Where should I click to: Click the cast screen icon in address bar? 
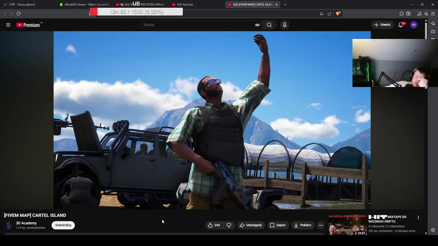322,14
